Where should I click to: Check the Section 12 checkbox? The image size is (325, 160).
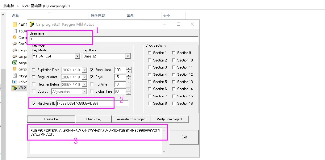pos(174,74)
